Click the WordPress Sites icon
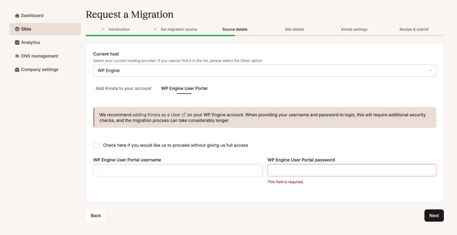 [x=17, y=29]
